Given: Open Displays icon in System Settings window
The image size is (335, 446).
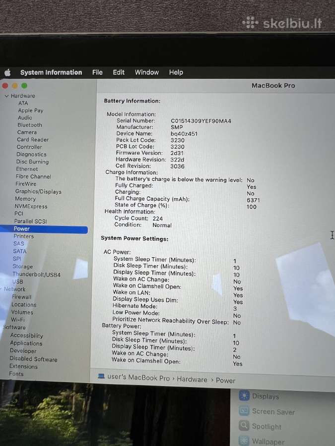Looking at the screenshot, I should coord(244,395).
